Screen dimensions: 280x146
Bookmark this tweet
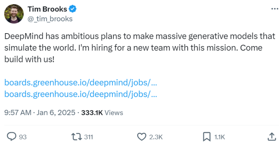(x=207, y=137)
